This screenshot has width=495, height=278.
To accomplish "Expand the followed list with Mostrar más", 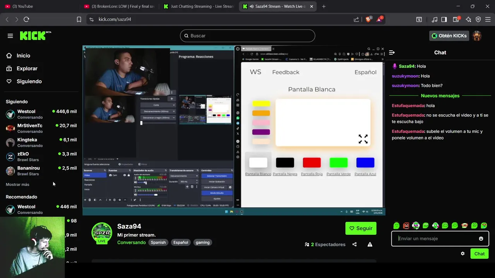I will click(17, 185).
